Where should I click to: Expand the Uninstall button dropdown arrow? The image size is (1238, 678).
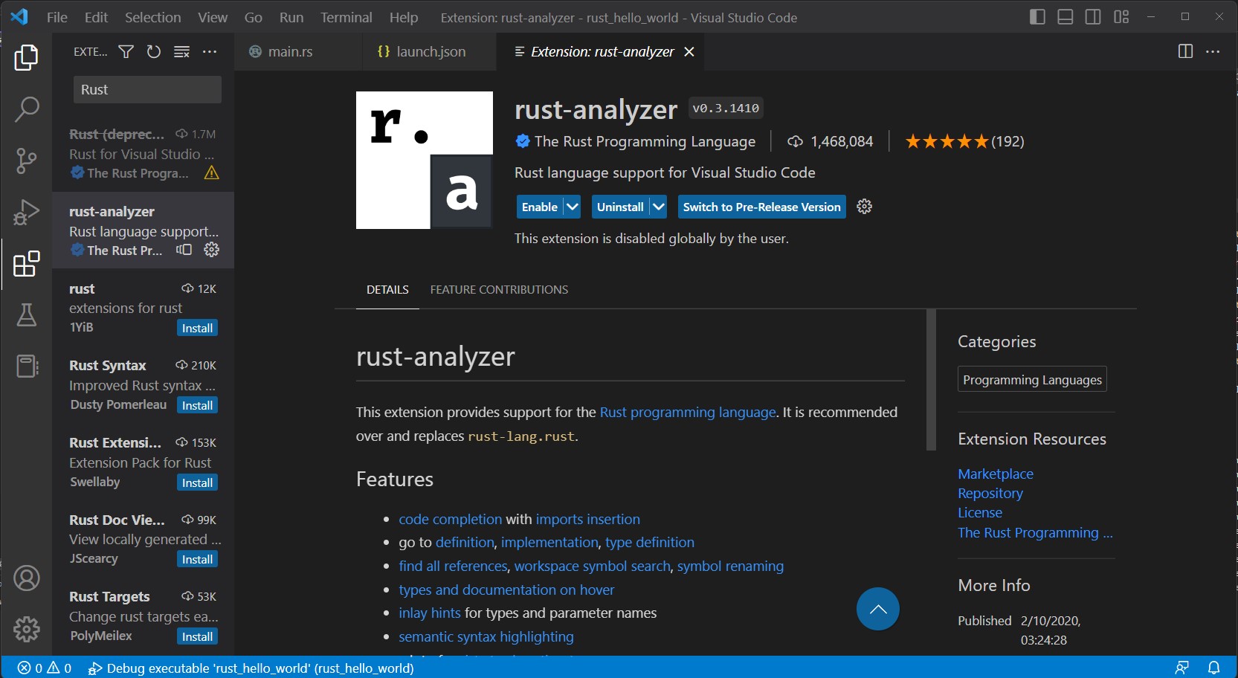click(x=659, y=207)
